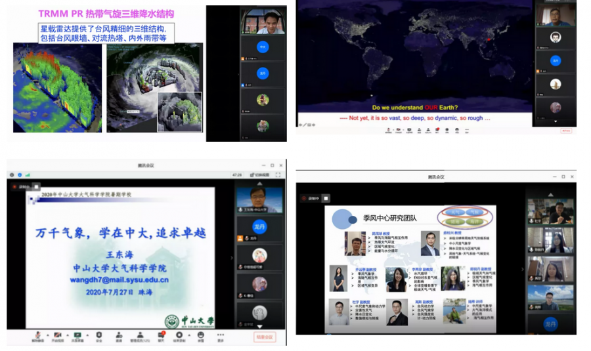Click the share screen icon in bottom-left meeting toolbar
Image resolution: width=591 pixels, height=351 pixels.
tap(77, 335)
